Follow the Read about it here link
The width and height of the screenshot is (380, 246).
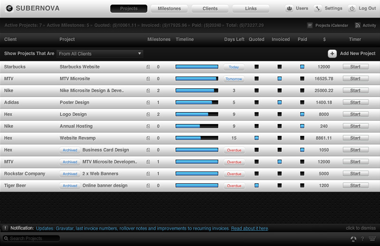click(x=249, y=228)
